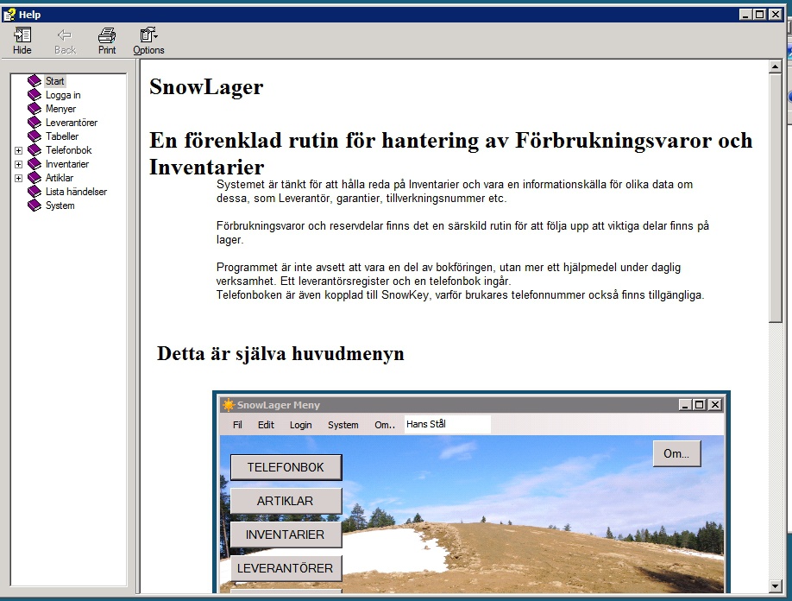Image resolution: width=792 pixels, height=601 pixels.
Task: Click the book icon beside Tabeller
Action: 35,136
